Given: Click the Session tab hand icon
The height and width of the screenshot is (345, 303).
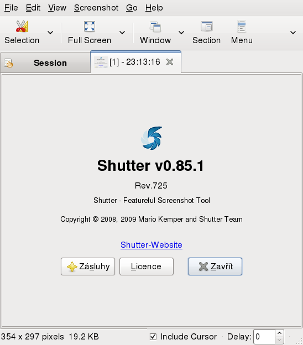Looking at the screenshot, I should [8, 63].
